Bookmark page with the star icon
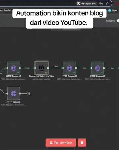 pyautogui.click(x=107, y=4)
